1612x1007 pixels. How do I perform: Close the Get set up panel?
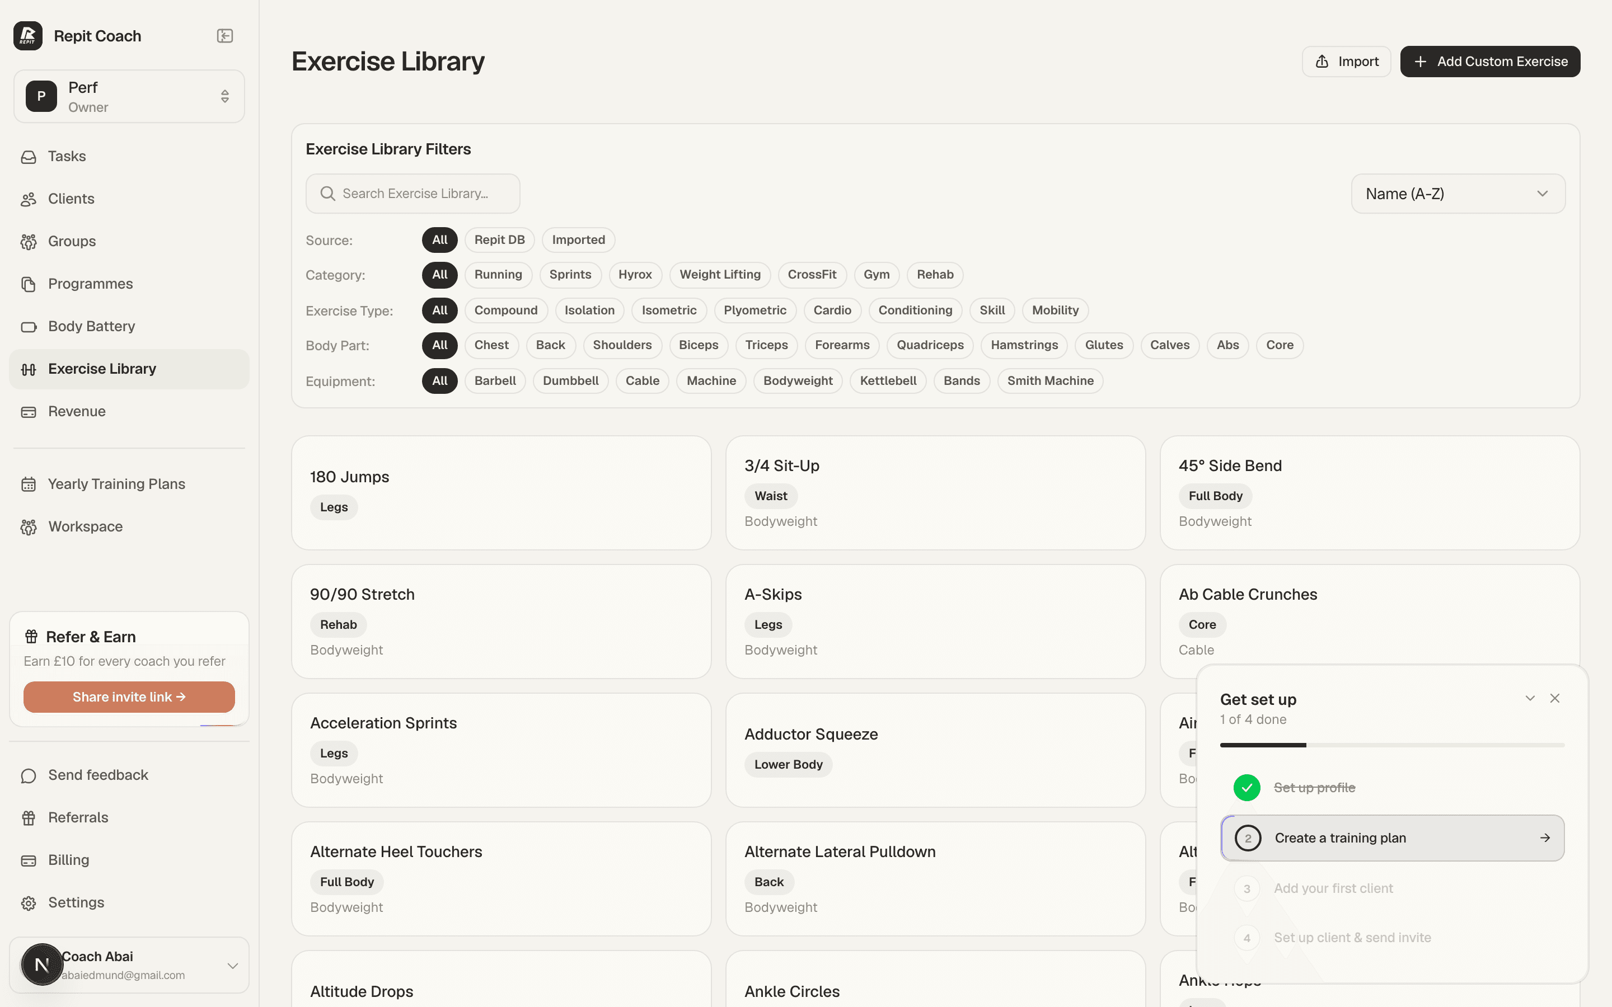[x=1555, y=698]
